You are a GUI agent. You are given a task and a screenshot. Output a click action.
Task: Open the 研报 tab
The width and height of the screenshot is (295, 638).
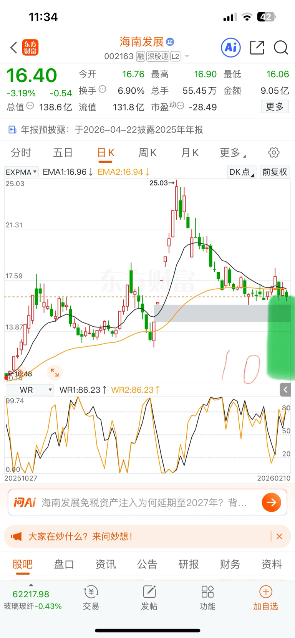coord(189,564)
